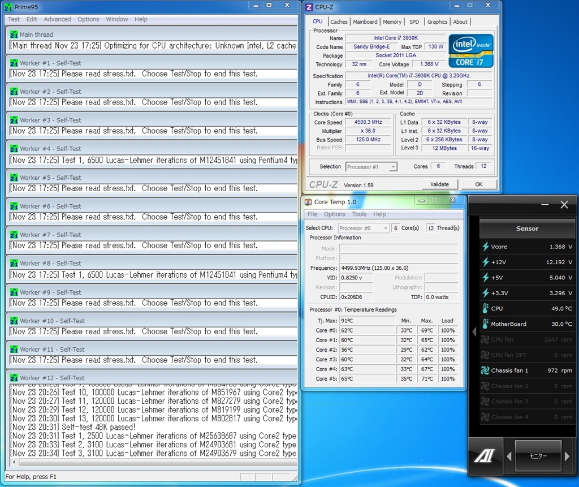This screenshot has height=487, width=579.
Task: Click the CPU thermometer icon in Sensor panel
Action: [485, 308]
